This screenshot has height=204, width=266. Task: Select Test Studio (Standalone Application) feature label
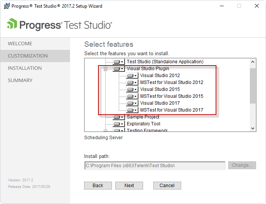coord(165,62)
